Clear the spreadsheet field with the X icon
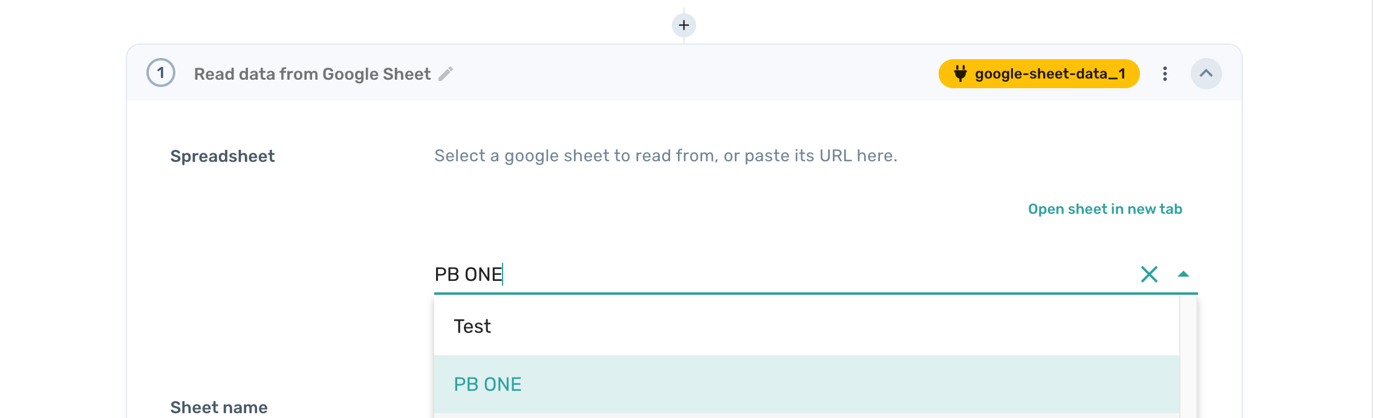 1149,274
